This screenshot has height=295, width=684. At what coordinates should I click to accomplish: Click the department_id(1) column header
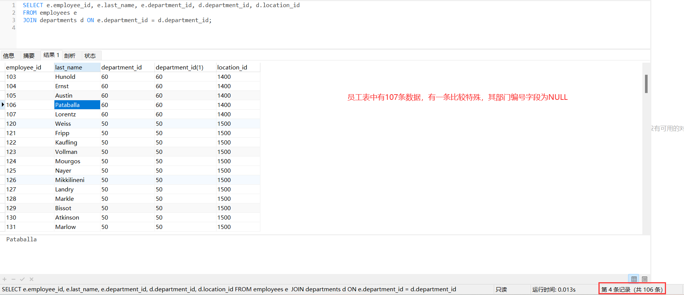(x=185, y=67)
